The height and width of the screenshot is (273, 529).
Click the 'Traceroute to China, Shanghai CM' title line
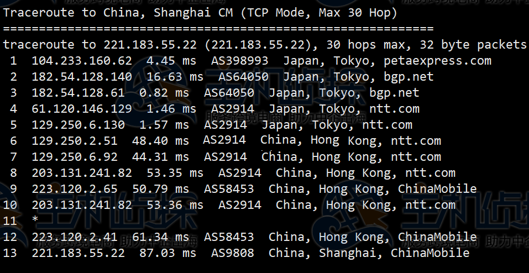coord(200,13)
